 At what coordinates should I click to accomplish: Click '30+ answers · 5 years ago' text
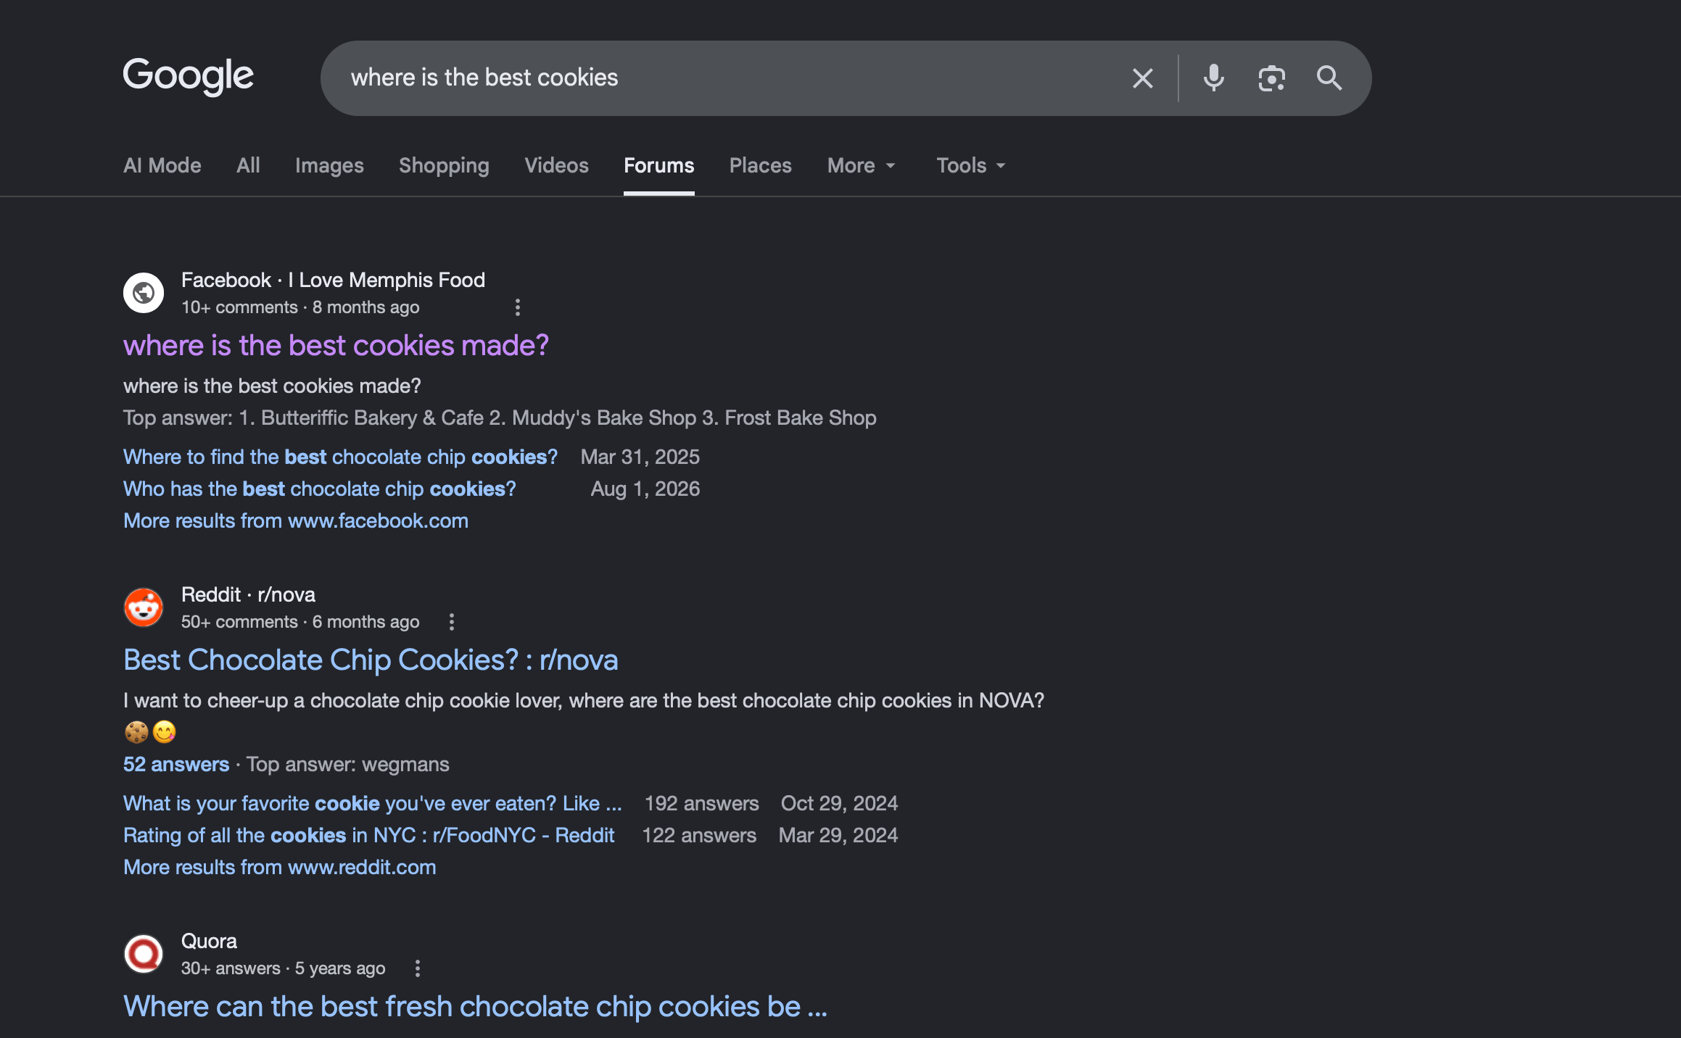pyautogui.click(x=283, y=968)
